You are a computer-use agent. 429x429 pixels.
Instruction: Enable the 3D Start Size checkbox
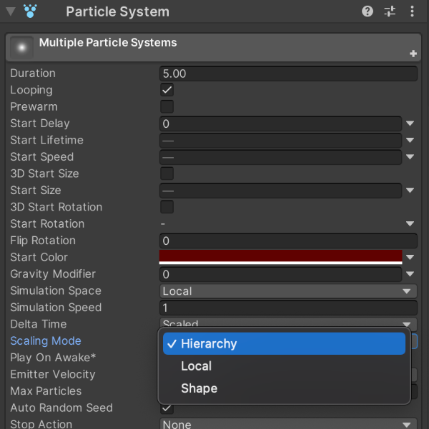pos(167,173)
